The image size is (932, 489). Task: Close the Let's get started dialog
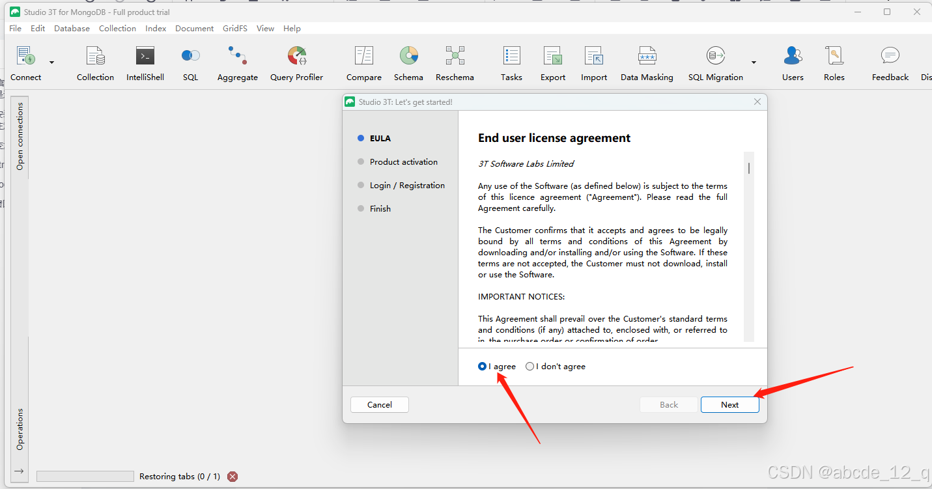click(757, 102)
